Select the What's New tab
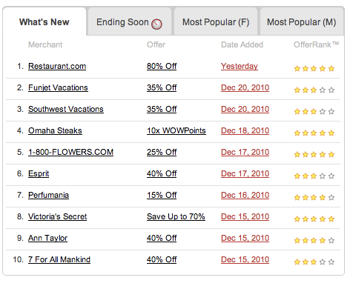 coord(44,22)
